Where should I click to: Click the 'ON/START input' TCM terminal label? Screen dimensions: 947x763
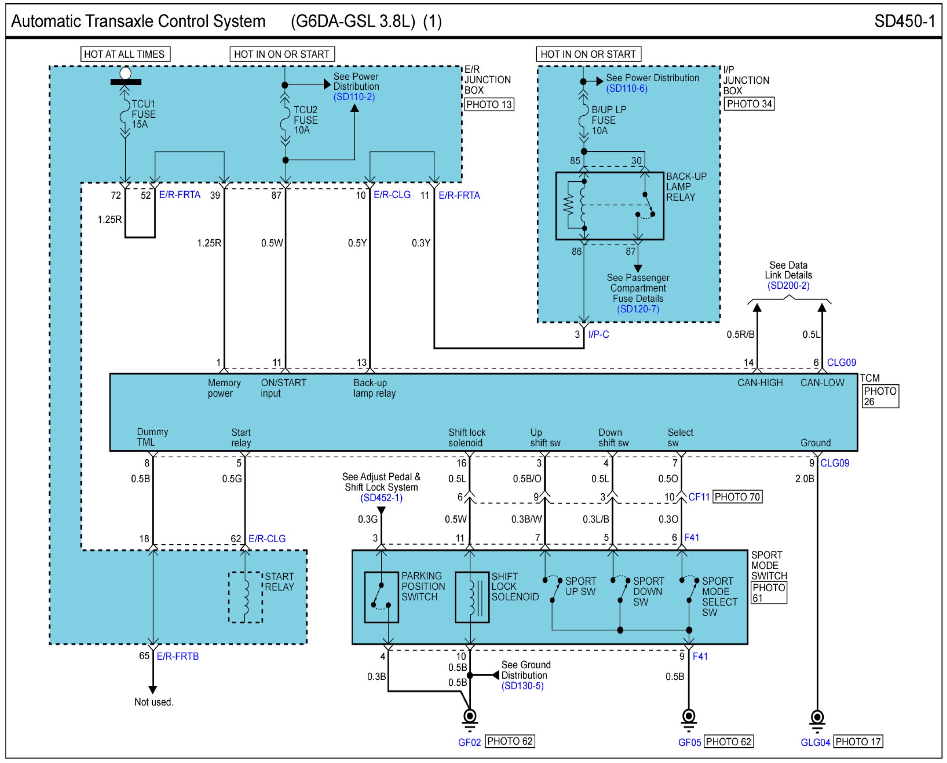283,388
